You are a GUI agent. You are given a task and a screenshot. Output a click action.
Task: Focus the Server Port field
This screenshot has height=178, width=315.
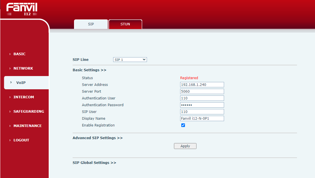coord(202,92)
